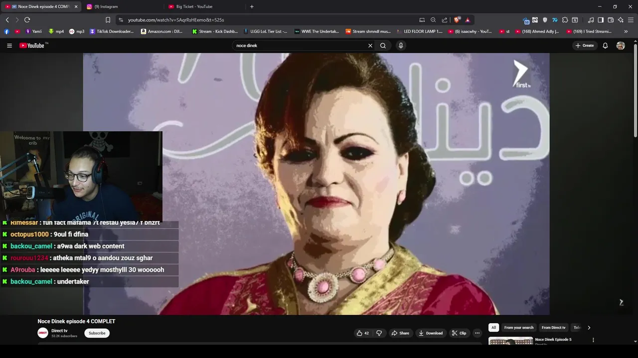Open TikTok Downloader bookmark
Image resolution: width=638 pixels, height=358 pixels.
[x=112, y=31]
